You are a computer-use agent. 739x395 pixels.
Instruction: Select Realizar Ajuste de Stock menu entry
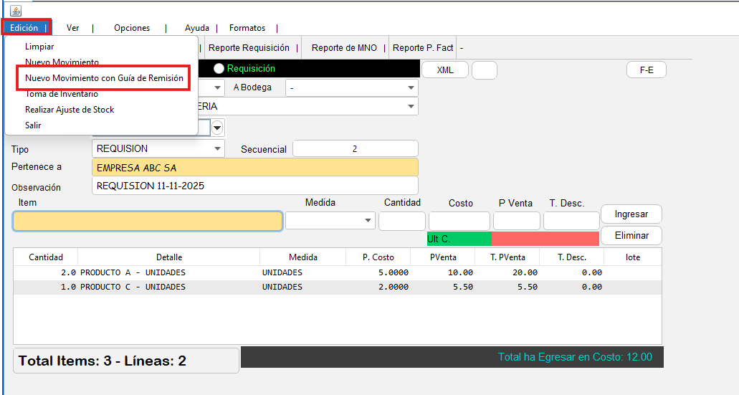pos(70,110)
